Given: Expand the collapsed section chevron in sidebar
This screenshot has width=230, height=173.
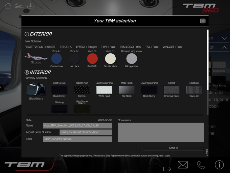Looking at the screenshot, I should pyautogui.click(x=224, y=39).
